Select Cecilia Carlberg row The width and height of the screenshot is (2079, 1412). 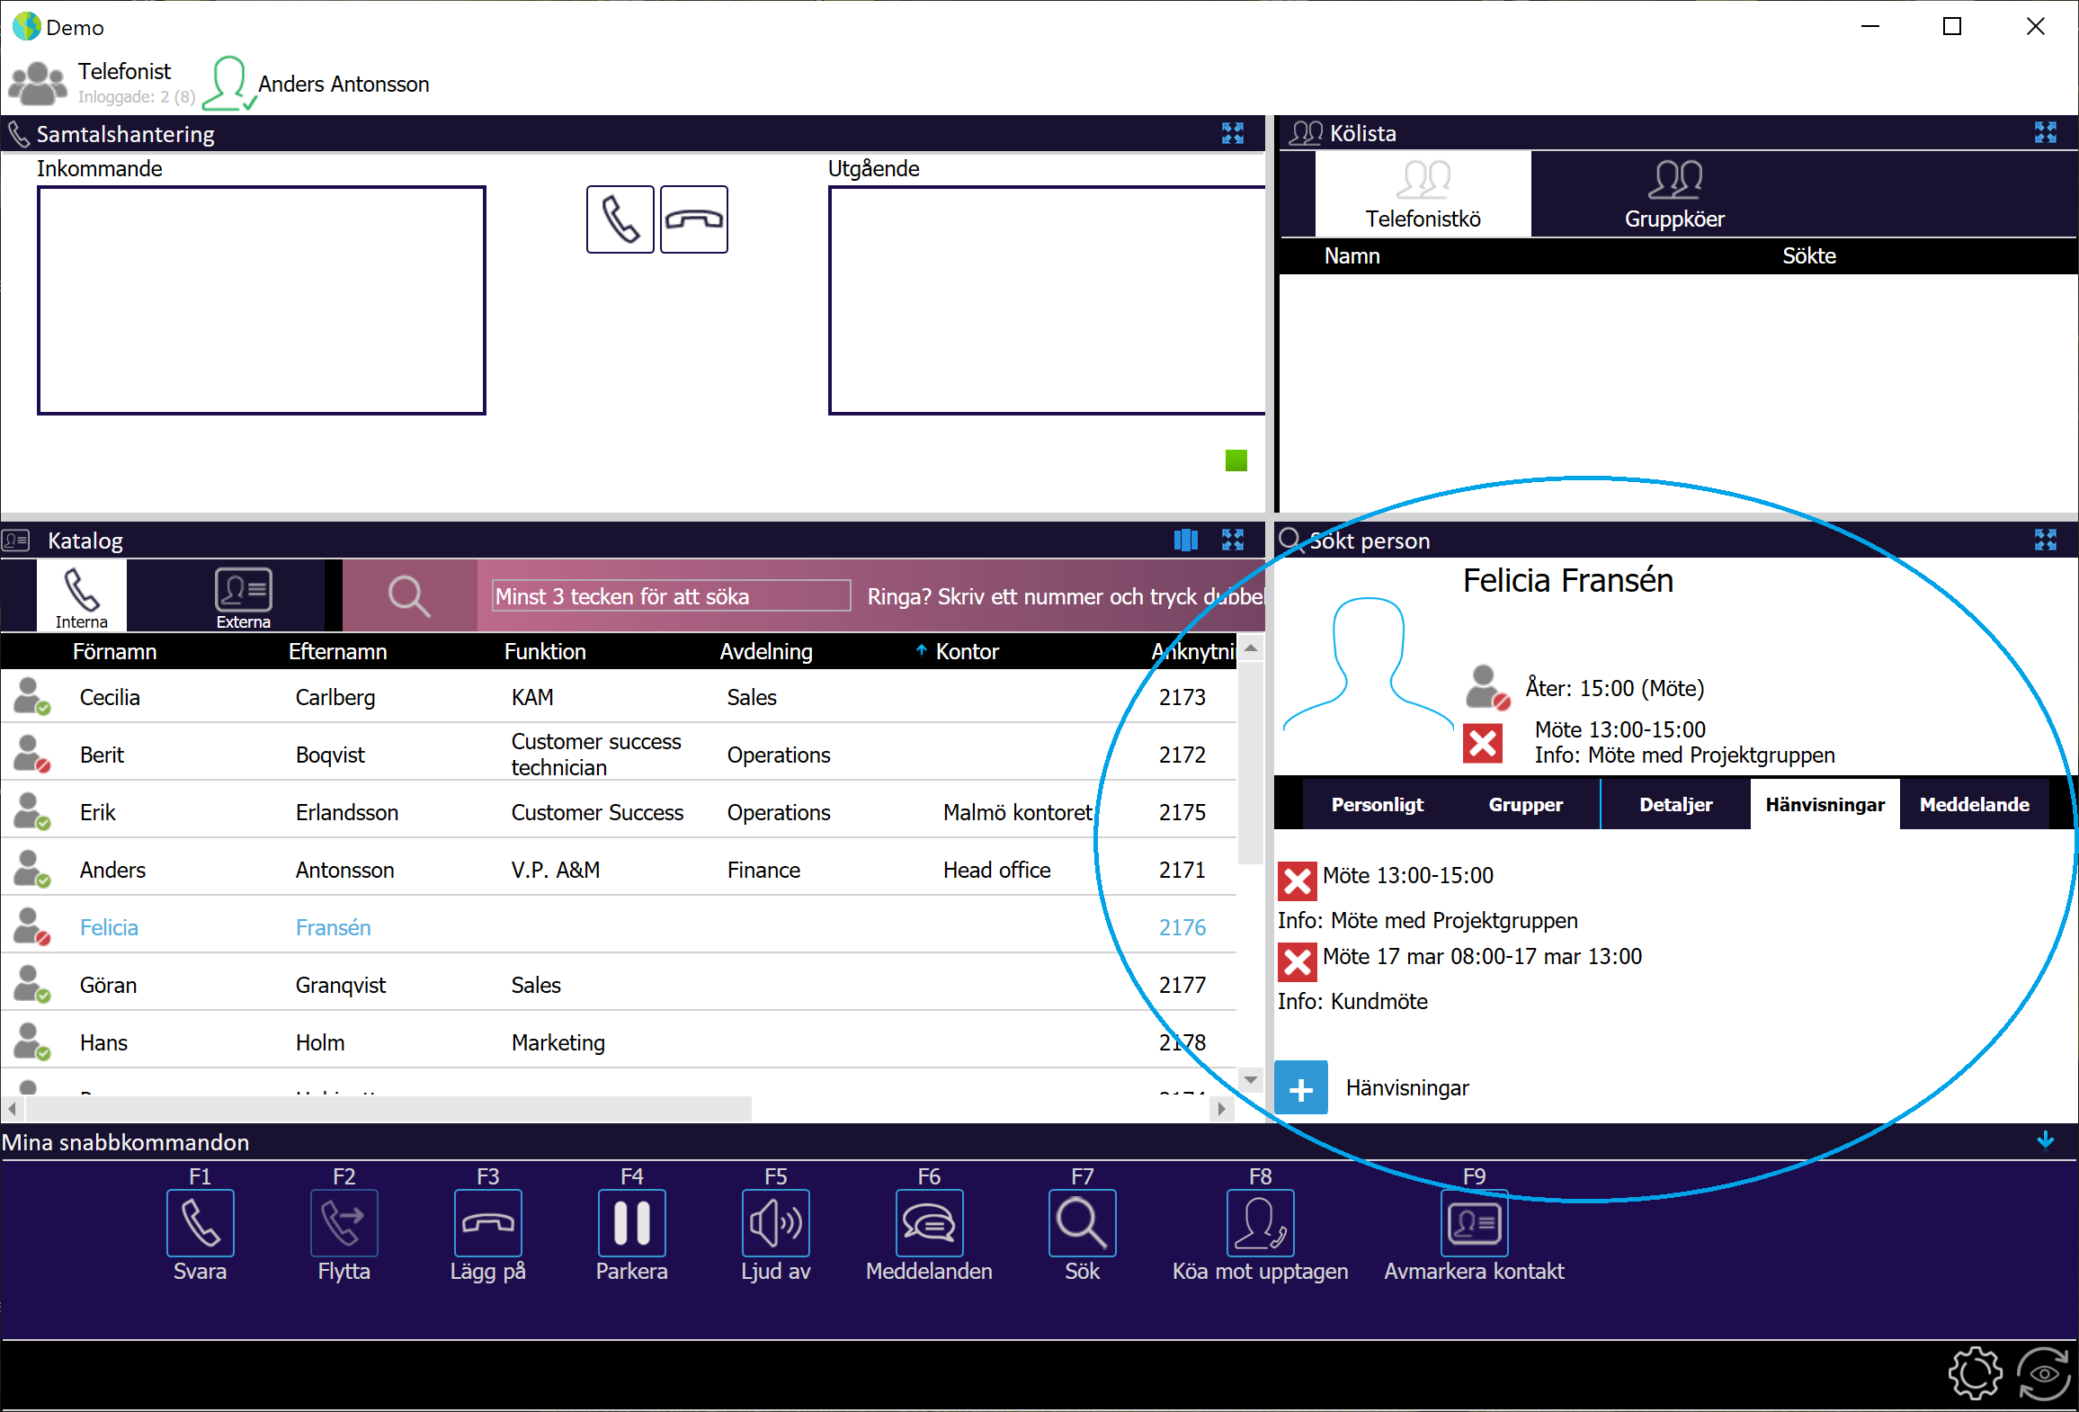619,697
